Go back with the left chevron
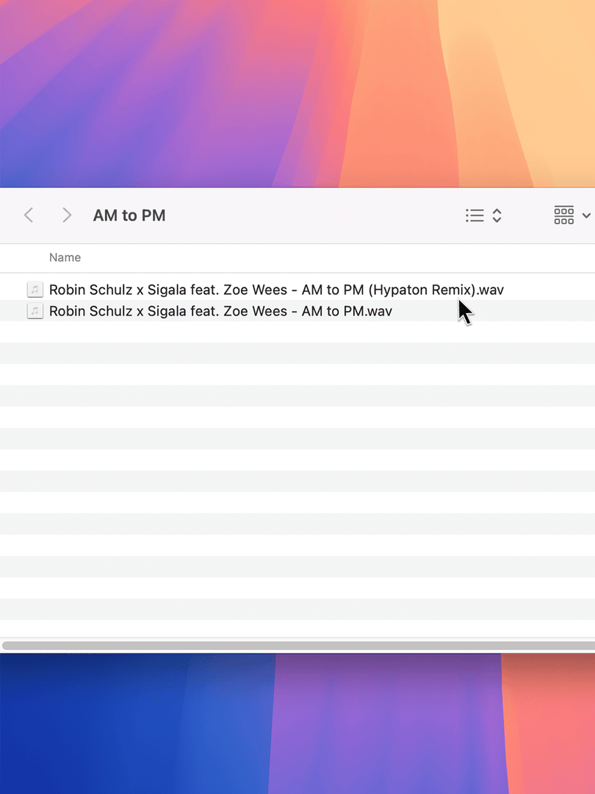The height and width of the screenshot is (794, 595). coord(29,215)
